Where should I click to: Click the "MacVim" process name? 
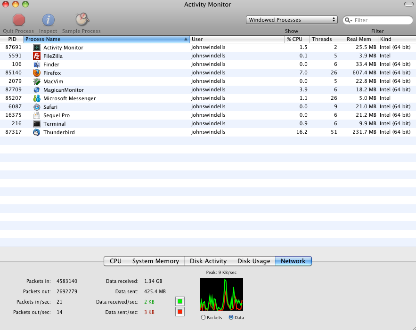(53, 81)
